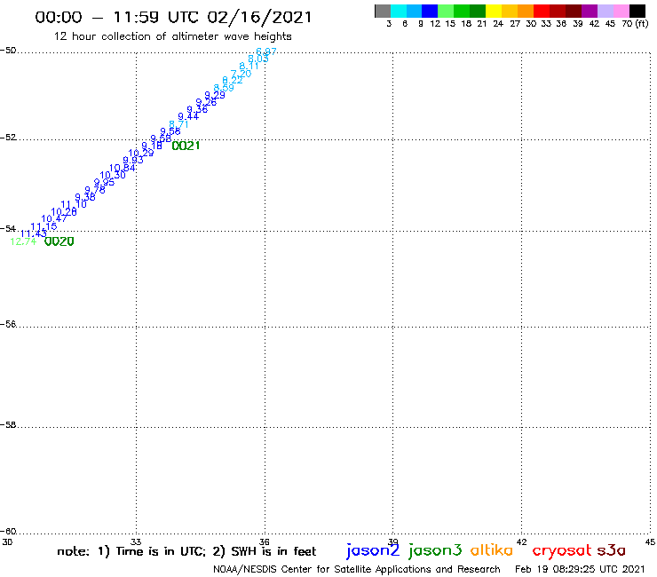
Task: Click the jason2 satellite label
Action: 373,550
